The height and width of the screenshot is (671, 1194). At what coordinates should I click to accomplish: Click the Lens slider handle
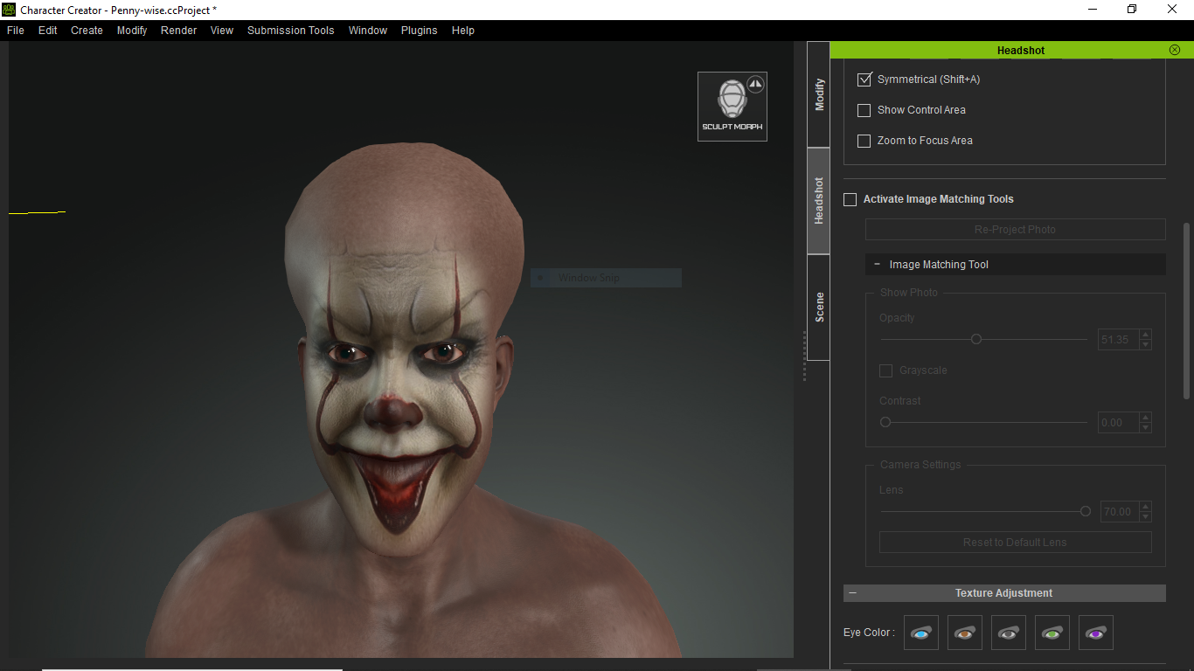point(1086,511)
